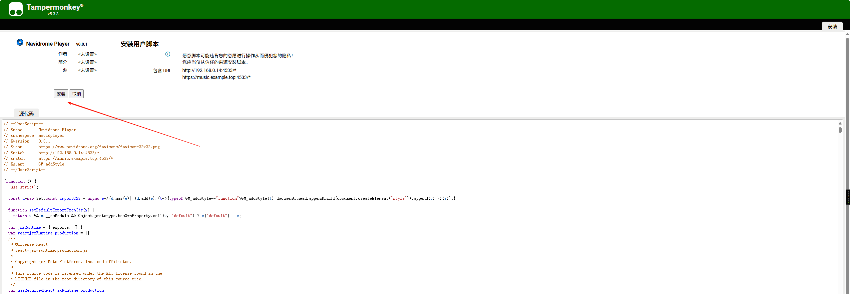
Task: Click the @name Navidrome Player code line
Action: (x=40, y=130)
